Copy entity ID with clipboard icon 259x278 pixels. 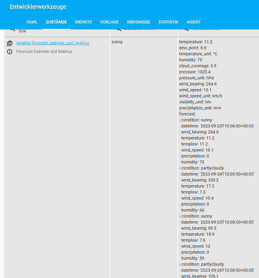point(9,43)
